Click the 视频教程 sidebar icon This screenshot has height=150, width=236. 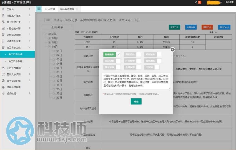[x=3, y=94]
